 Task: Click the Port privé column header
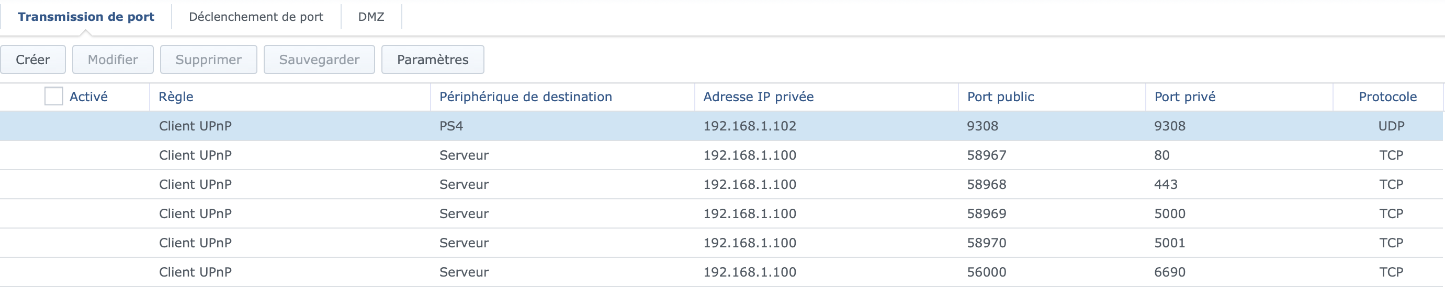[1184, 97]
